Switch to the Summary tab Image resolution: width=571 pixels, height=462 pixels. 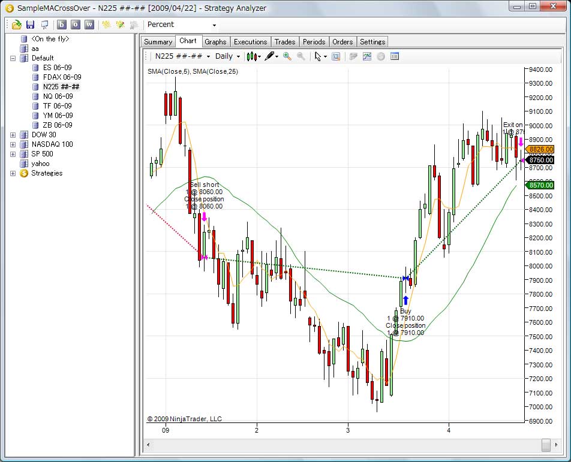(158, 42)
